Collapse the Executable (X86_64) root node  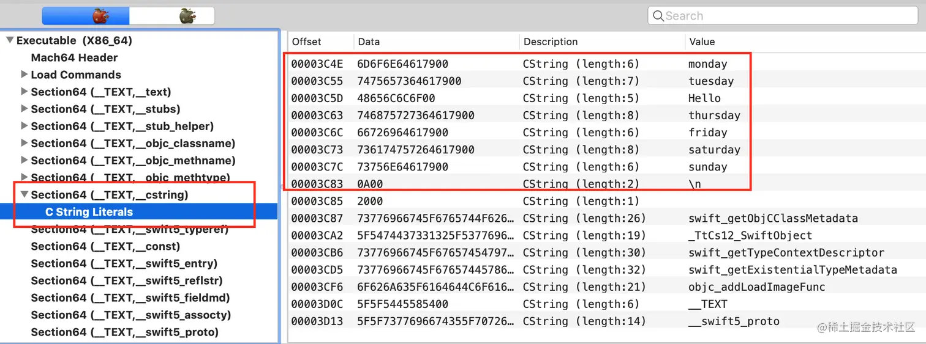click(x=10, y=40)
